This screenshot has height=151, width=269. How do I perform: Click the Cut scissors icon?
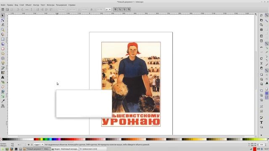point(261,63)
